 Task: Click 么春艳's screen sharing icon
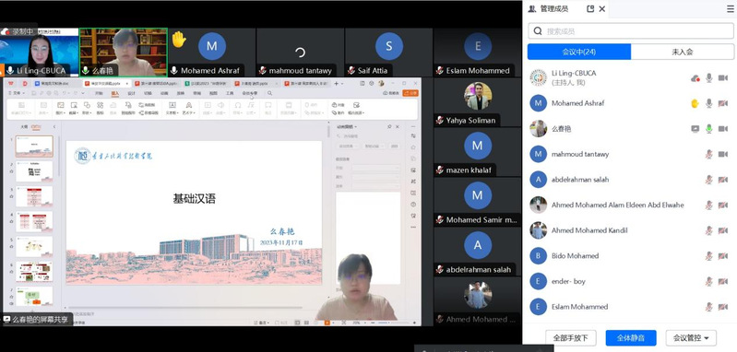pyautogui.click(x=695, y=129)
